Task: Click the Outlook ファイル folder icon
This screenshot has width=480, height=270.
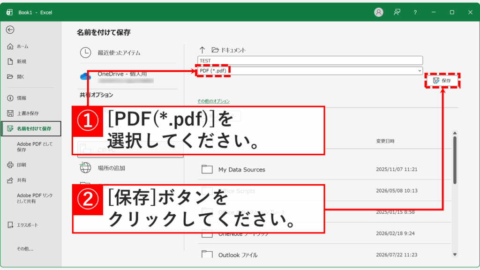Action: pos(207,255)
